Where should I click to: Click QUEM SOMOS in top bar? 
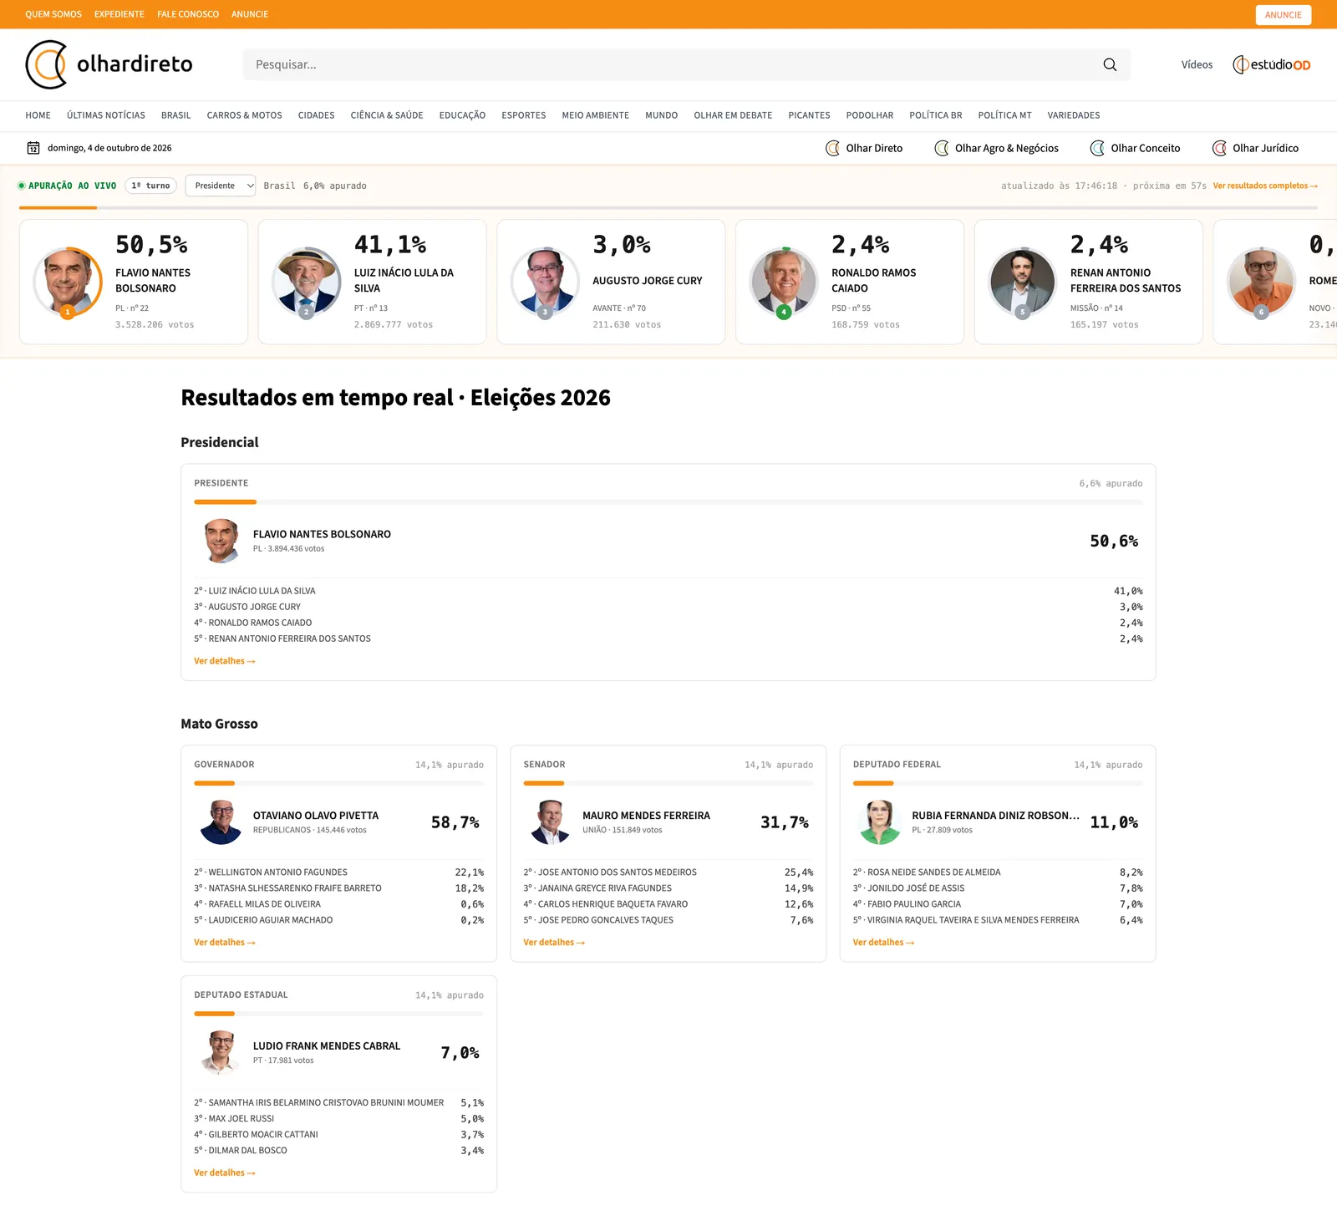(x=53, y=14)
